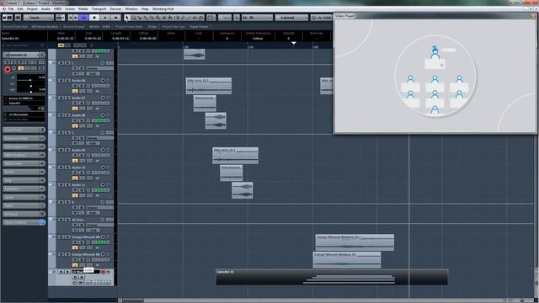Open the MIDI input routing selector

click(x=24, y=98)
